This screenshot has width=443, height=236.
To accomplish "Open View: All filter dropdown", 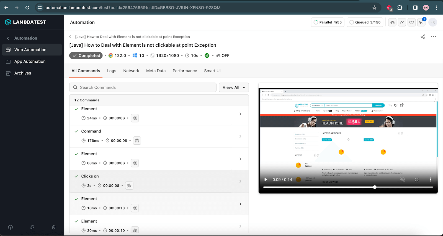I will pos(234,87).
